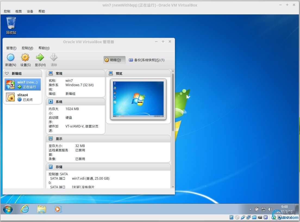
Task: Click the optical disc status icon
Action: pyautogui.click(x=237, y=217)
